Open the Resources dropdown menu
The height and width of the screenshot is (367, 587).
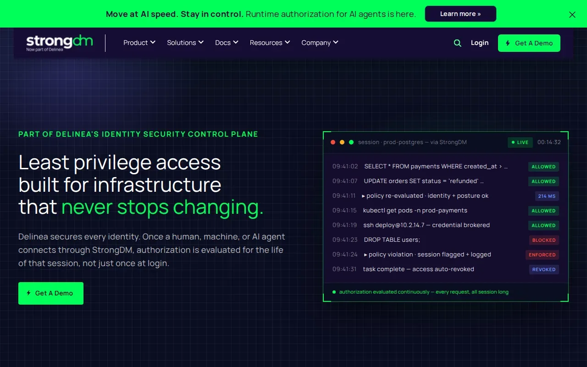[270, 43]
